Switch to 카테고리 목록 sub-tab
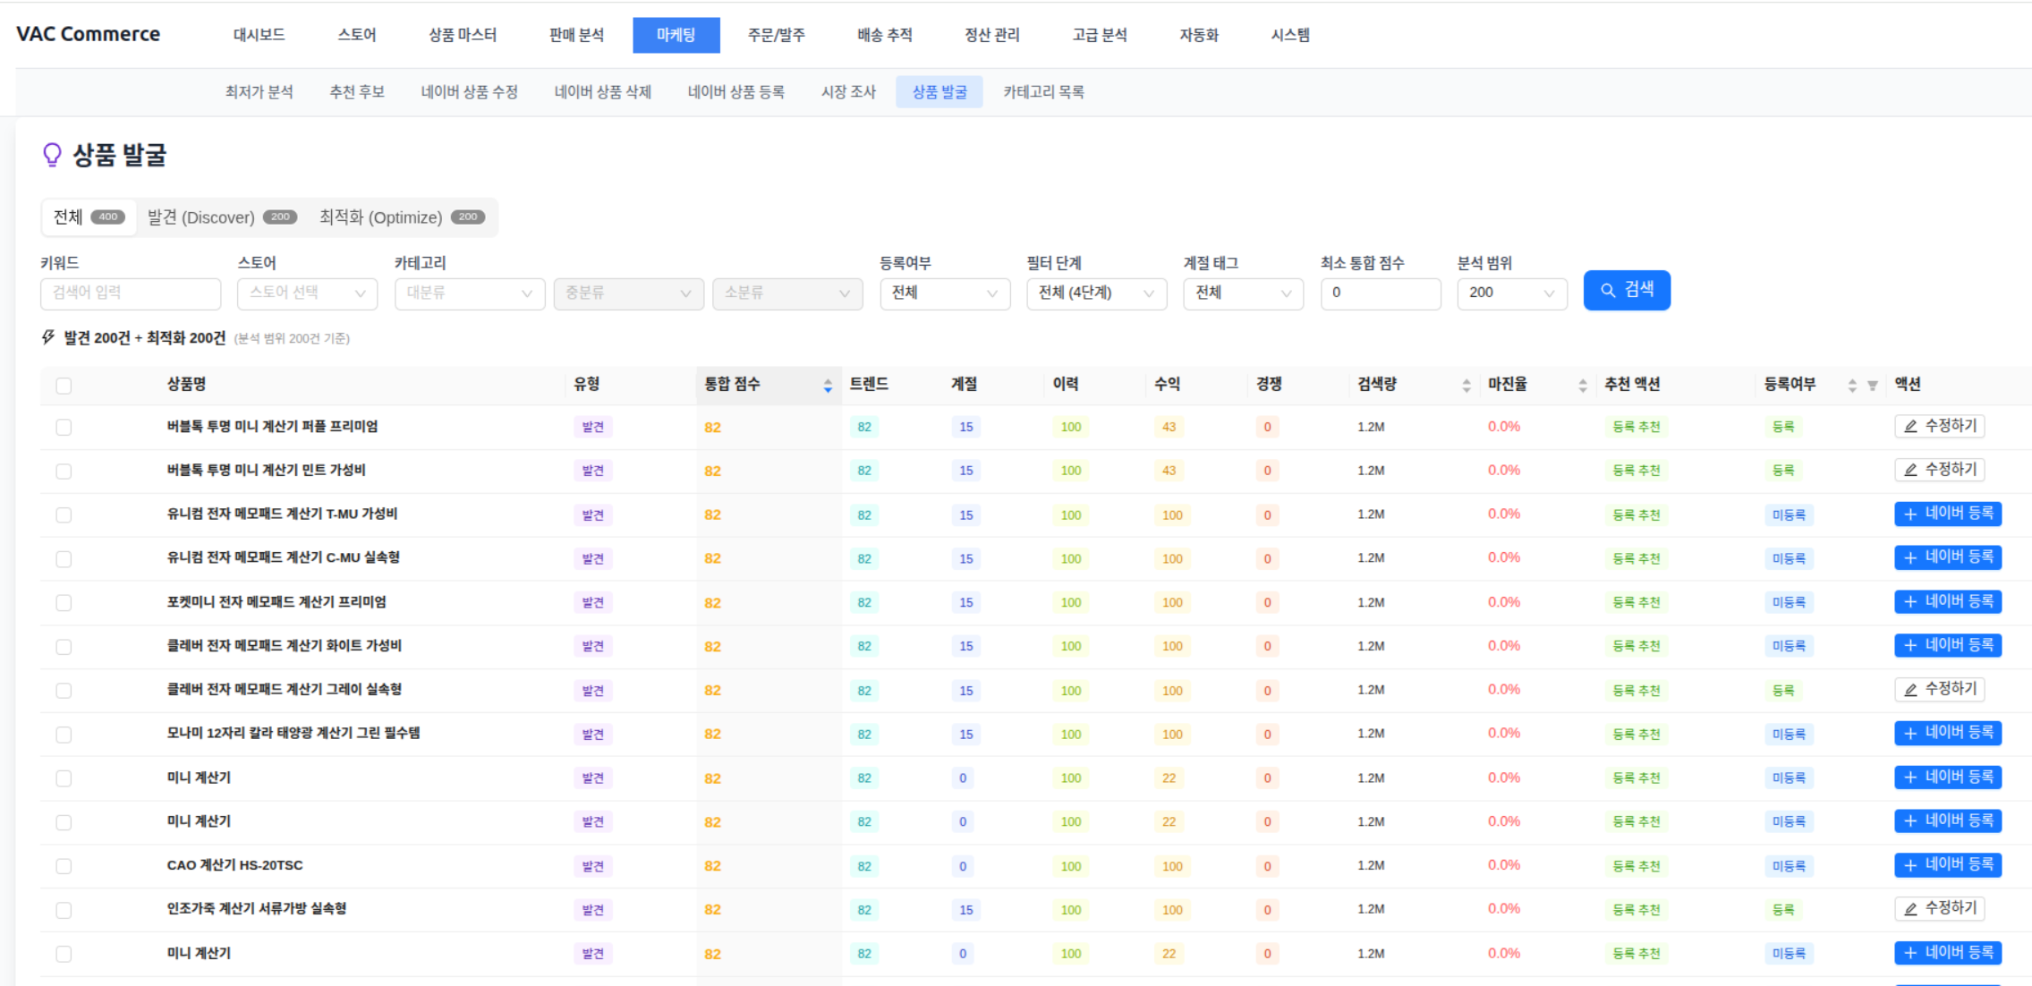Screen dimensions: 2032x986 coord(1043,91)
